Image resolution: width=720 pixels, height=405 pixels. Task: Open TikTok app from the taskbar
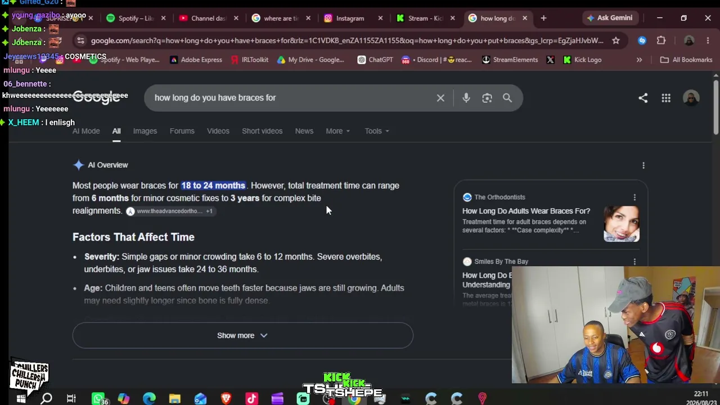click(x=251, y=399)
